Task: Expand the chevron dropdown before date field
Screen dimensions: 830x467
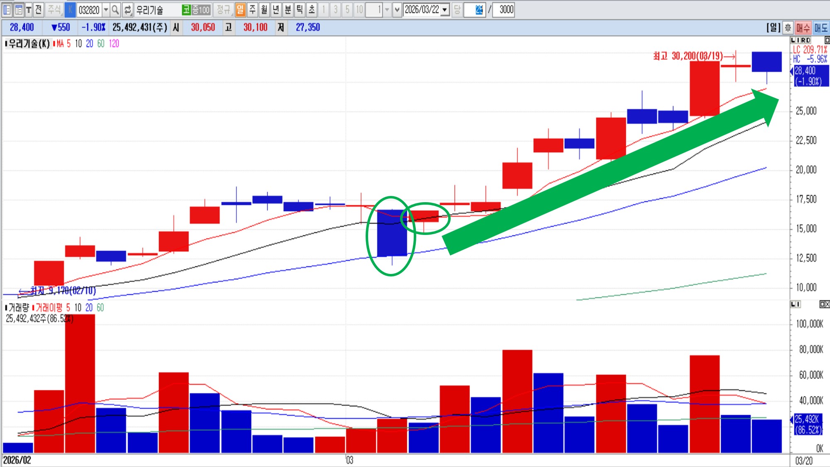Action: 397,10
